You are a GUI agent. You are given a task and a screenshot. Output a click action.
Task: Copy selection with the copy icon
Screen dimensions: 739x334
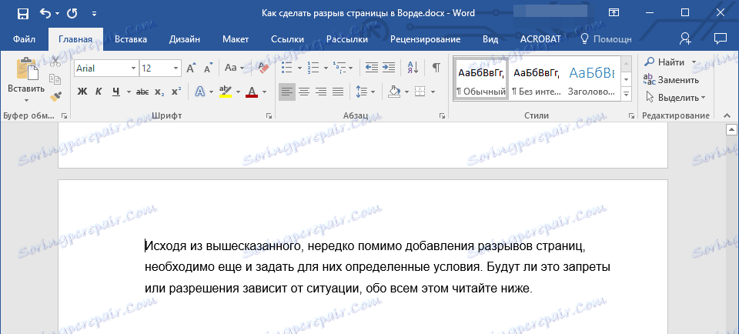tap(55, 78)
